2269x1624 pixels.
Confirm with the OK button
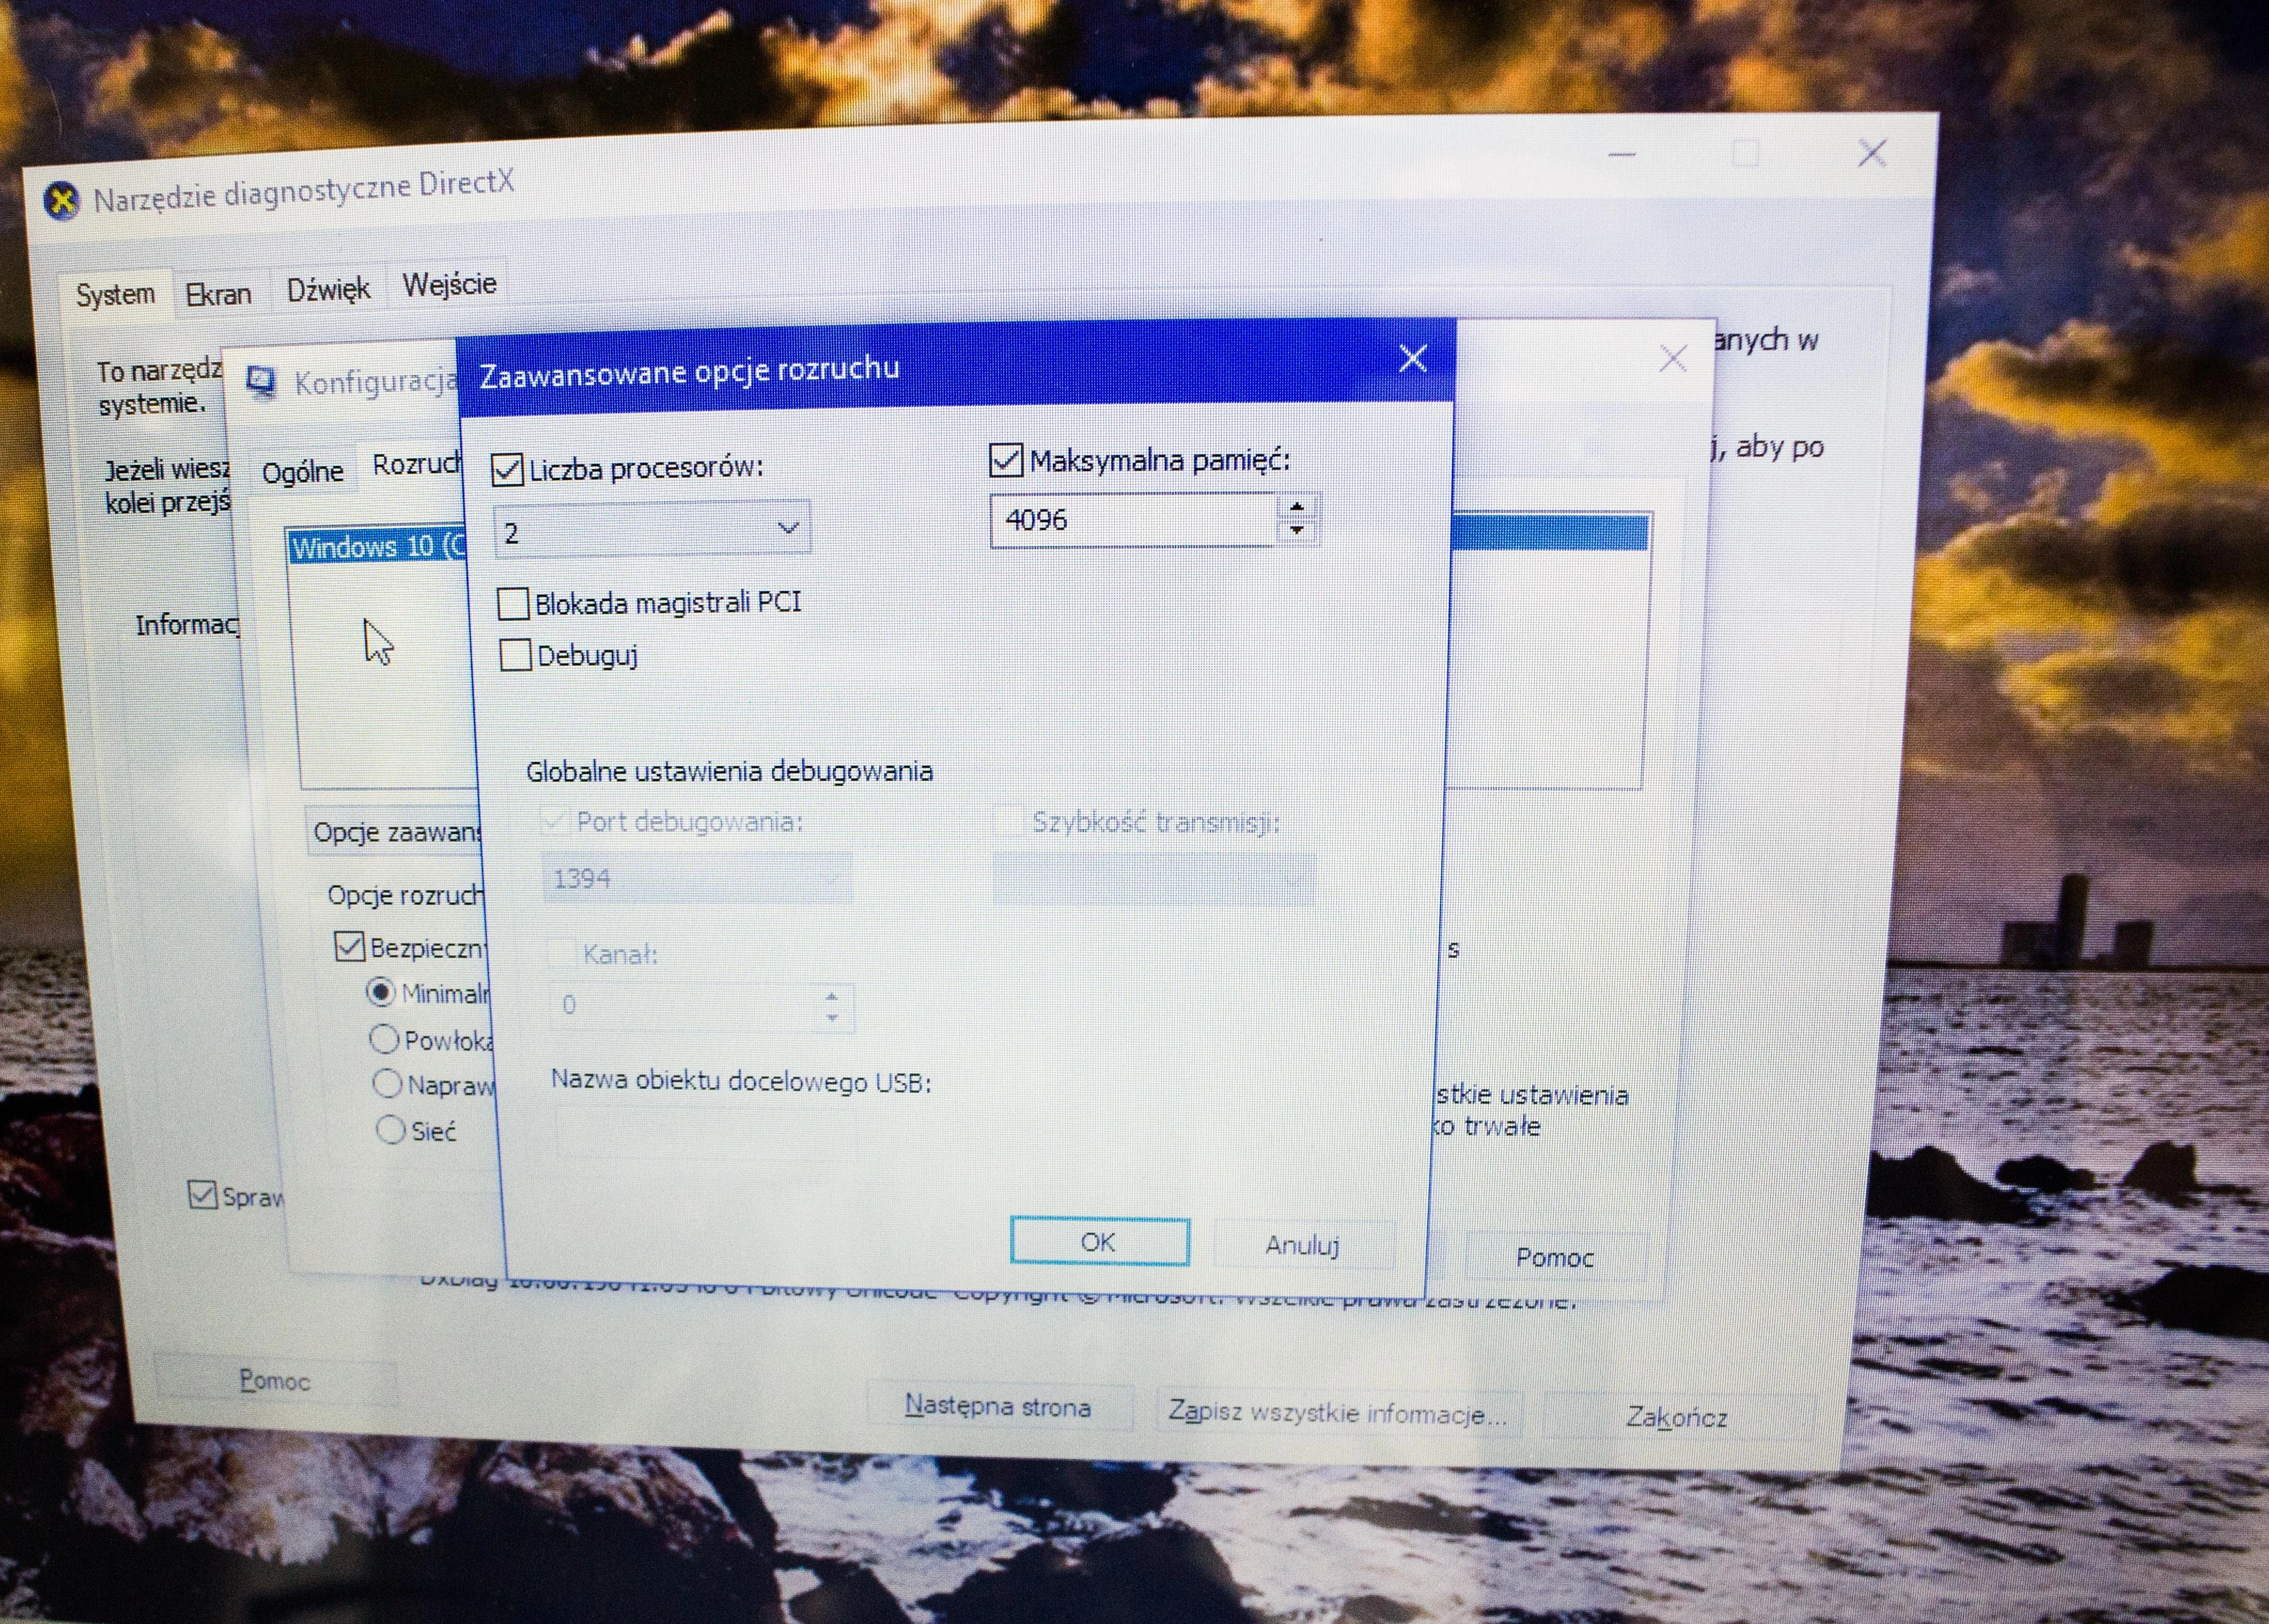click(1100, 1242)
